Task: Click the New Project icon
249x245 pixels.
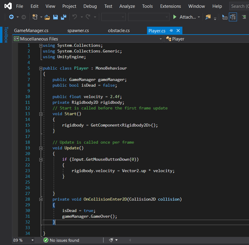Action: tap(35, 17)
